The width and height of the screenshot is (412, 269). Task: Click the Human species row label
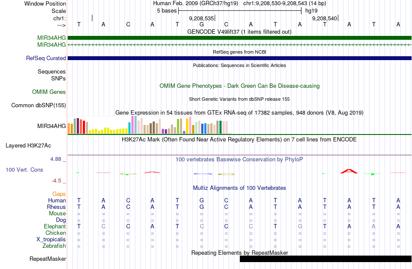tap(57, 200)
